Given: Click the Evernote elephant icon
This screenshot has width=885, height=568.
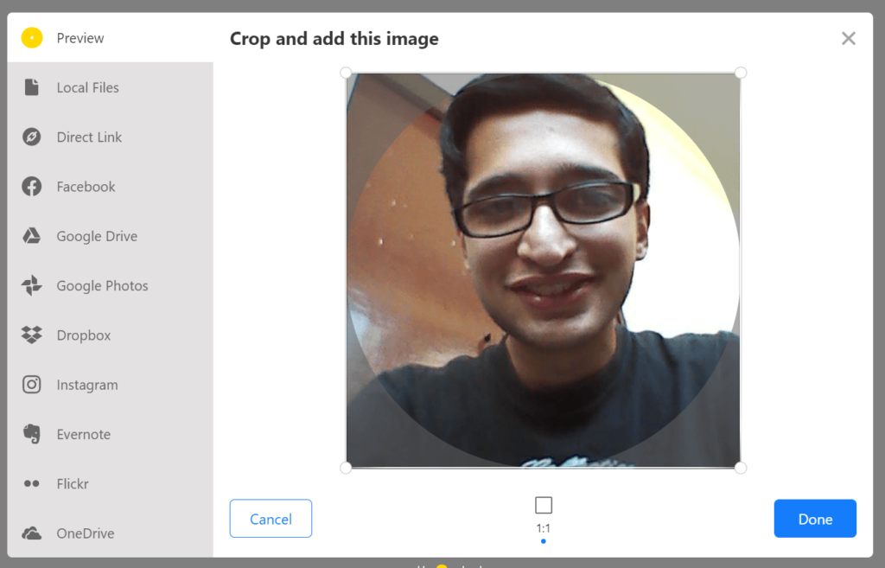Looking at the screenshot, I should pyautogui.click(x=32, y=434).
